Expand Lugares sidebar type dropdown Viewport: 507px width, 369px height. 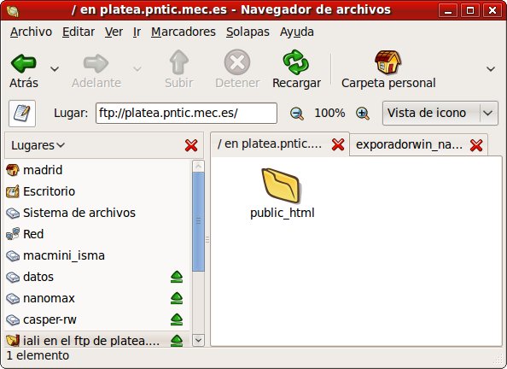38,145
